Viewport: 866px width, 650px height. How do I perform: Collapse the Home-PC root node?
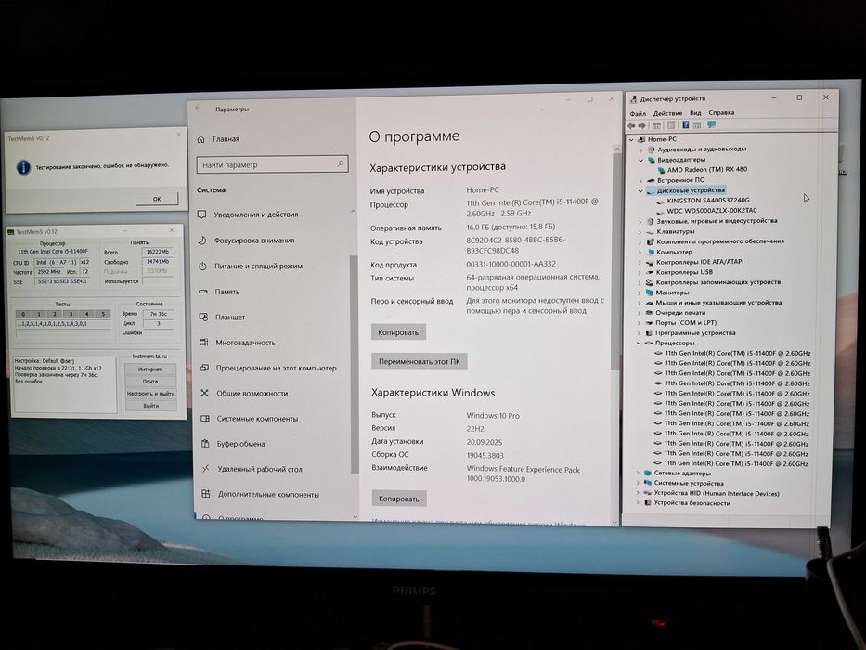[x=632, y=139]
